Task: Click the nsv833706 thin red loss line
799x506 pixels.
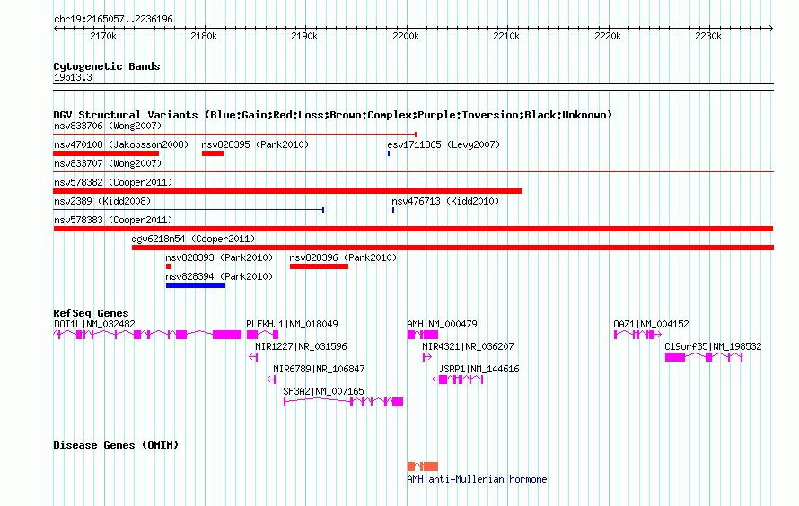Action: [235, 135]
